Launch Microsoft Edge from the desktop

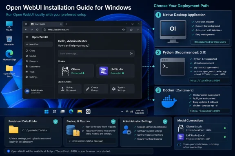(x=9, y=55)
